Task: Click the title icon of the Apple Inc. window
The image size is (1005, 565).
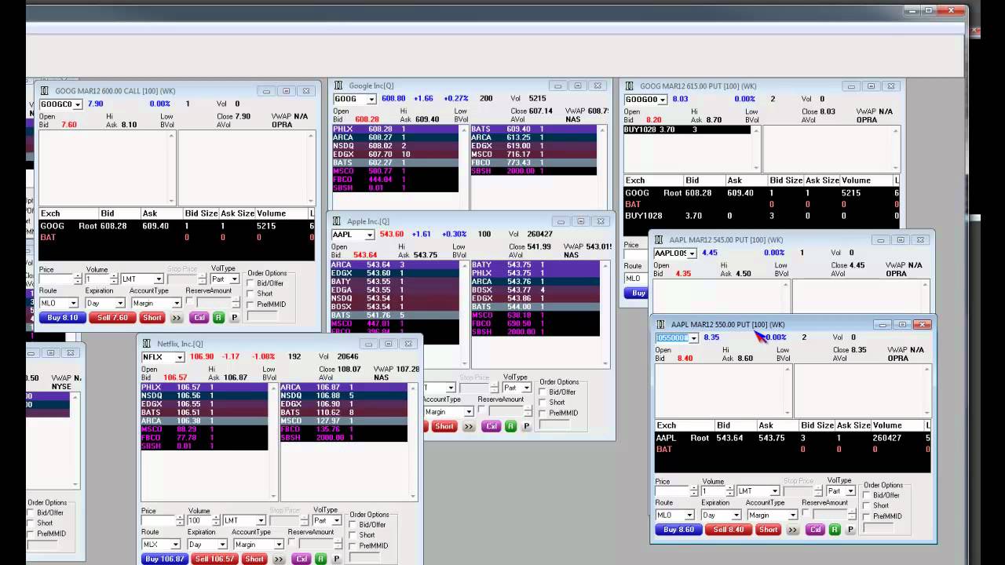Action: (337, 221)
